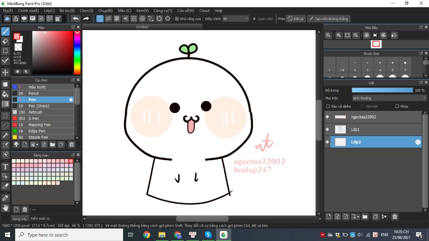The image size is (429, 241).
Task: Select the Lasso selection tool
Action: tap(5, 126)
